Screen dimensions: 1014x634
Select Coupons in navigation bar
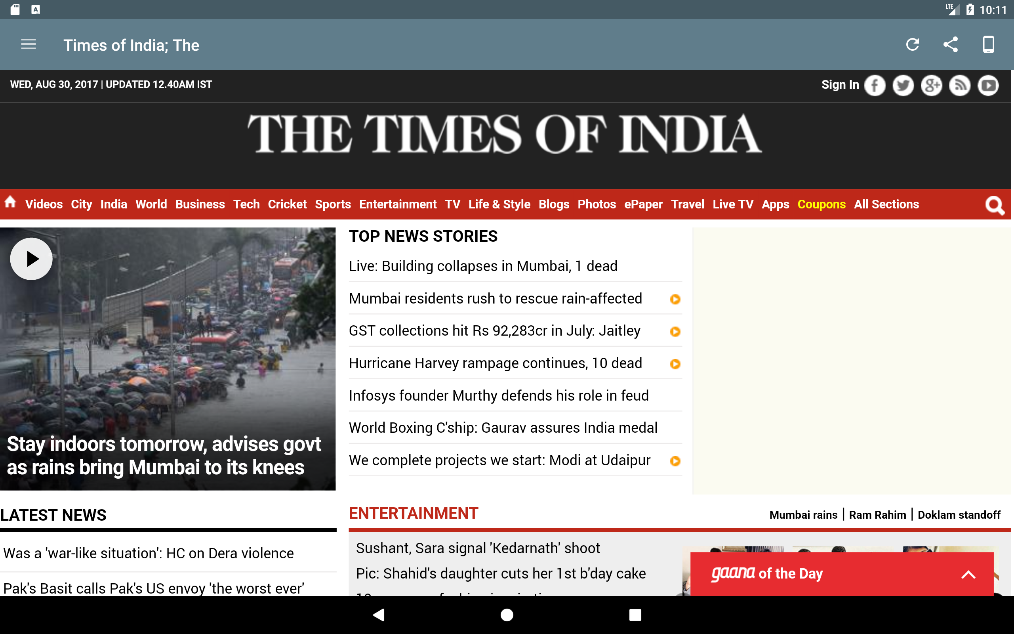[x=821, y=204]
